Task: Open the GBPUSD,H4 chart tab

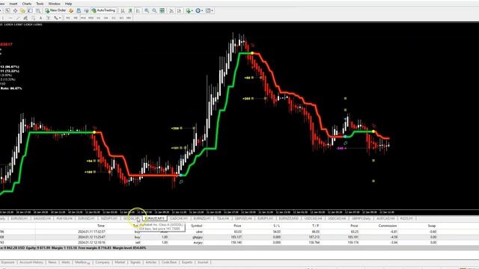Action: click(243, 218)
